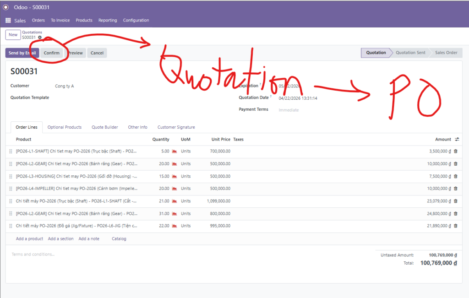Open the Customer Signature tab
Image resolution: width=469 pixels, height=298 pixels.
[176, 127]
